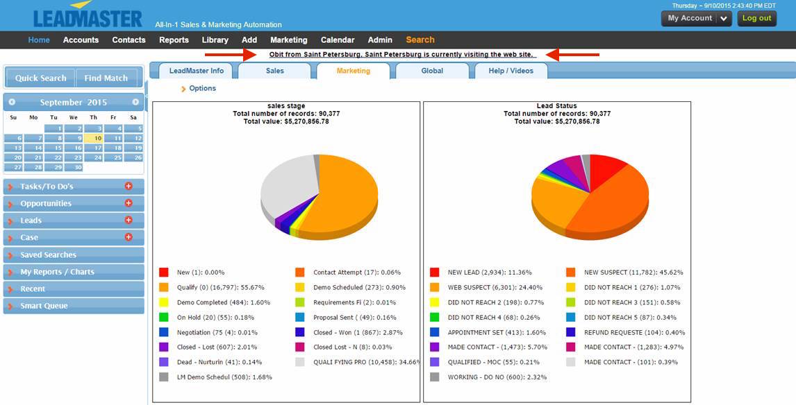Click the LeadMaster logo

[88, 15]
